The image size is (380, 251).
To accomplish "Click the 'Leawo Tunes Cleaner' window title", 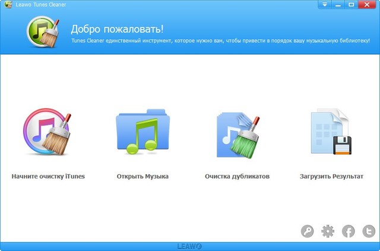I will (x=41, y=5).
